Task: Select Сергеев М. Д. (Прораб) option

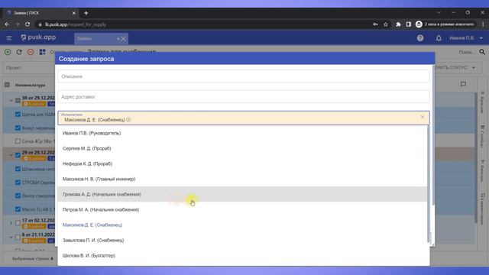Action: coord(242,148)
